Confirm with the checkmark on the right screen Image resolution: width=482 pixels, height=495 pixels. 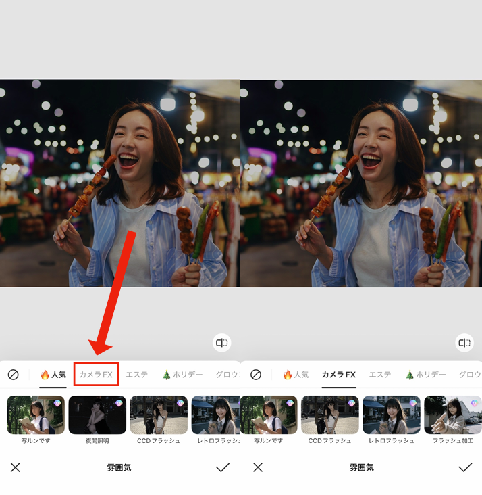465,467
